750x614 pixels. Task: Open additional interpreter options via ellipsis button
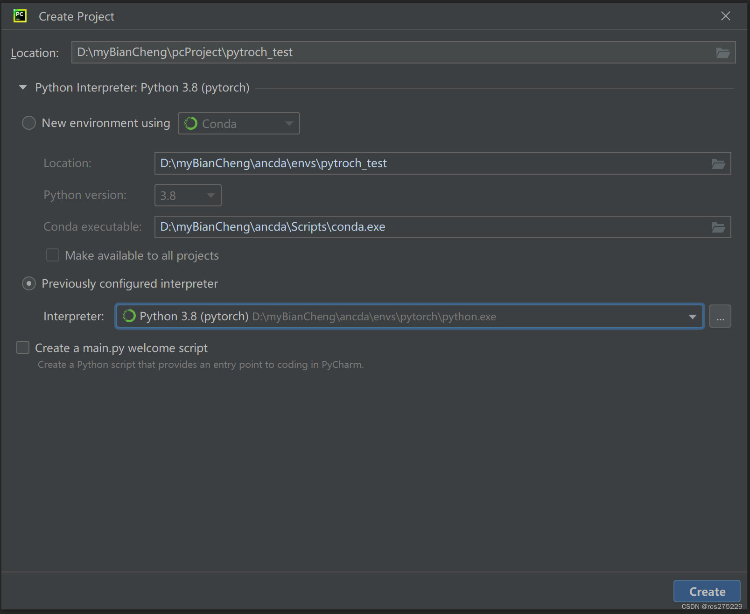[x=720, y=316]
